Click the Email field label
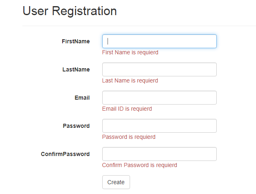The height and width of the screenshot is (194, 256). click(82, 98)
